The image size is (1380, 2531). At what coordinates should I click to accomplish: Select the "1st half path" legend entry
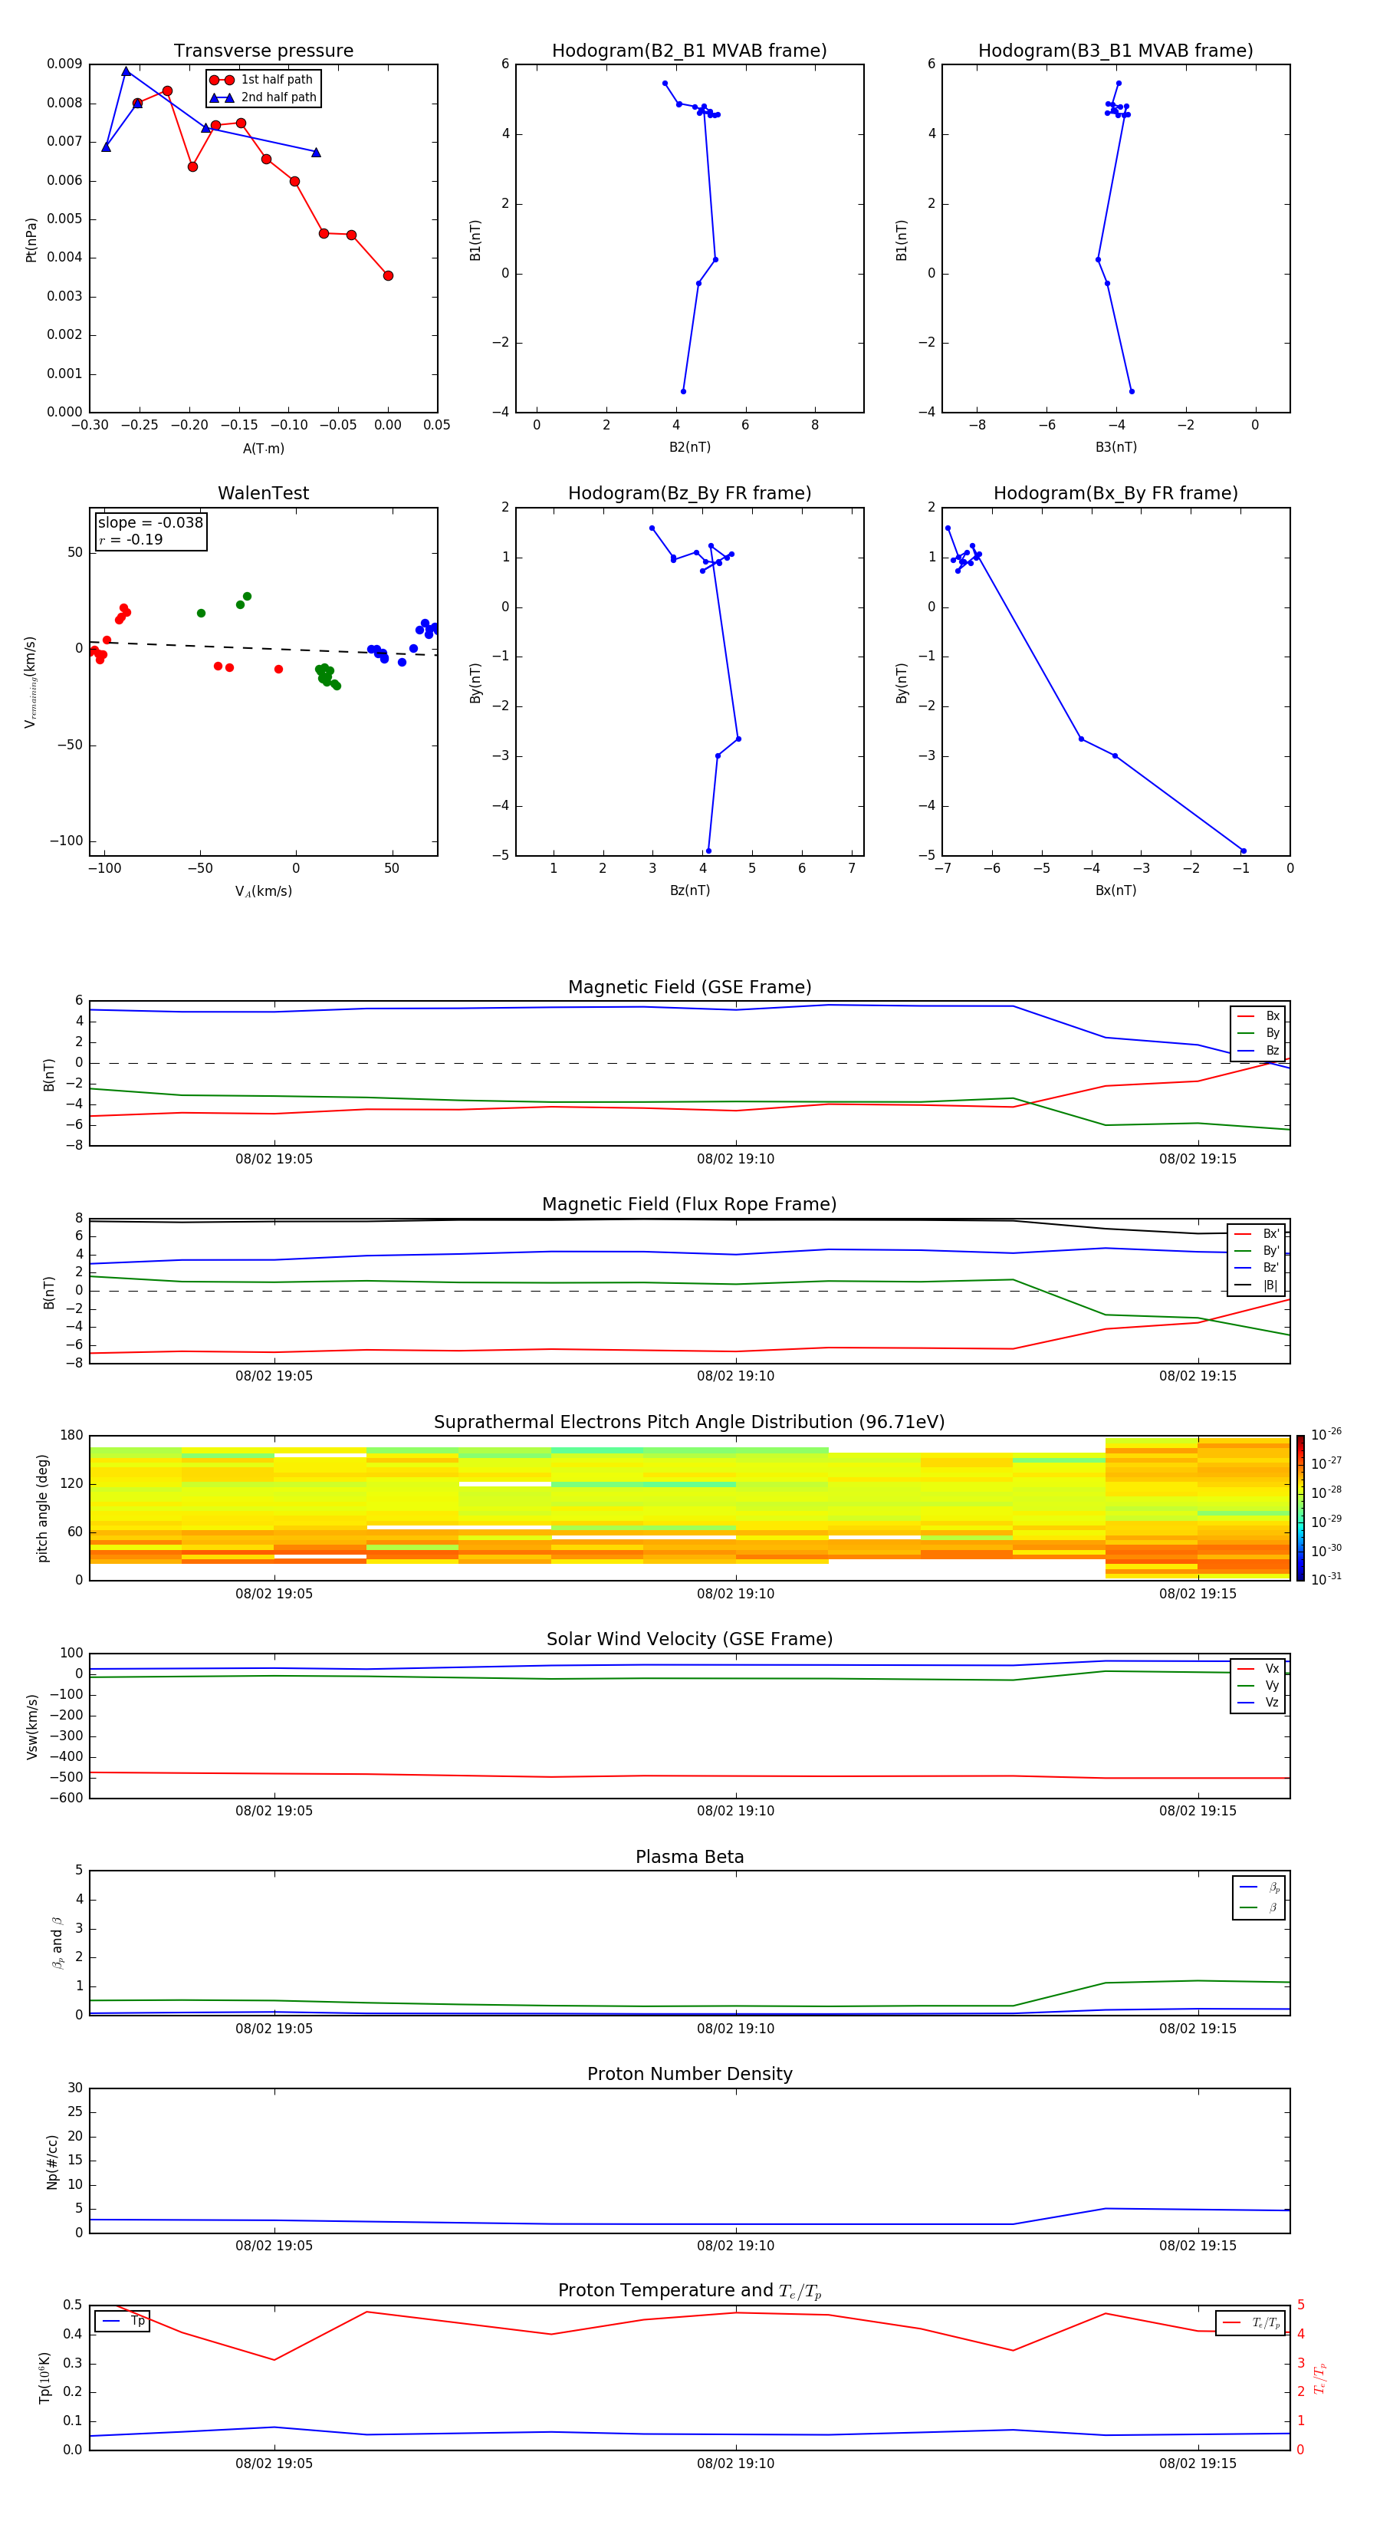(x=262, y=81)
